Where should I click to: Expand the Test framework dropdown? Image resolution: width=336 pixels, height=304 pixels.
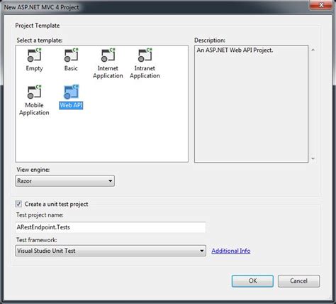pos(111,251)
